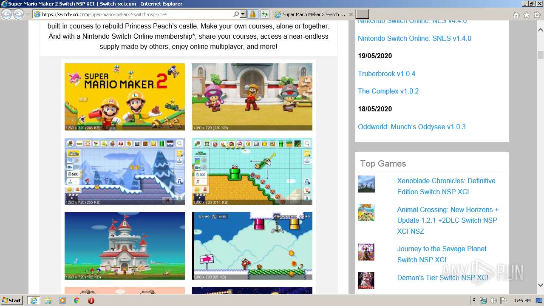Click the Demon's Tier game thumbnail
Viewport: 544px width, 306px height.
(x=366, y=280)
